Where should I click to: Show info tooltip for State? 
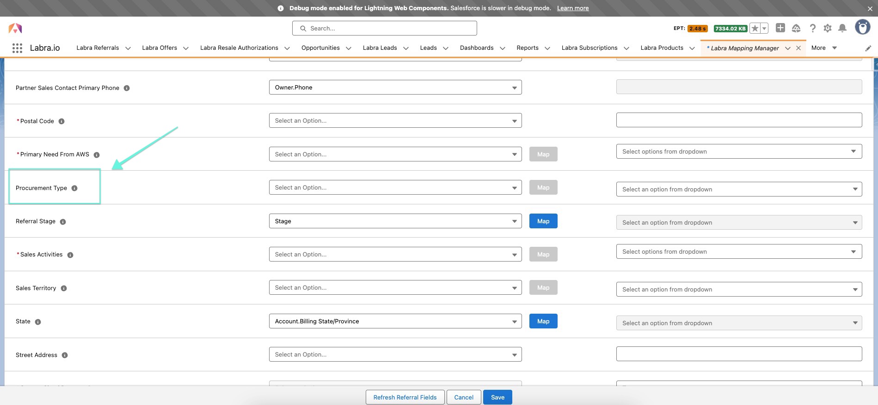click(x=38, y=322)
